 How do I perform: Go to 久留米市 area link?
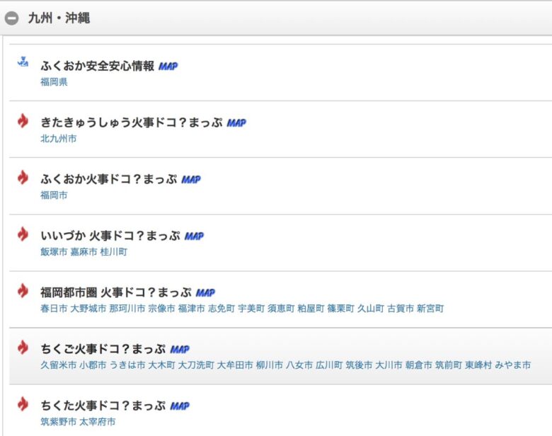(x=59, y=365)
